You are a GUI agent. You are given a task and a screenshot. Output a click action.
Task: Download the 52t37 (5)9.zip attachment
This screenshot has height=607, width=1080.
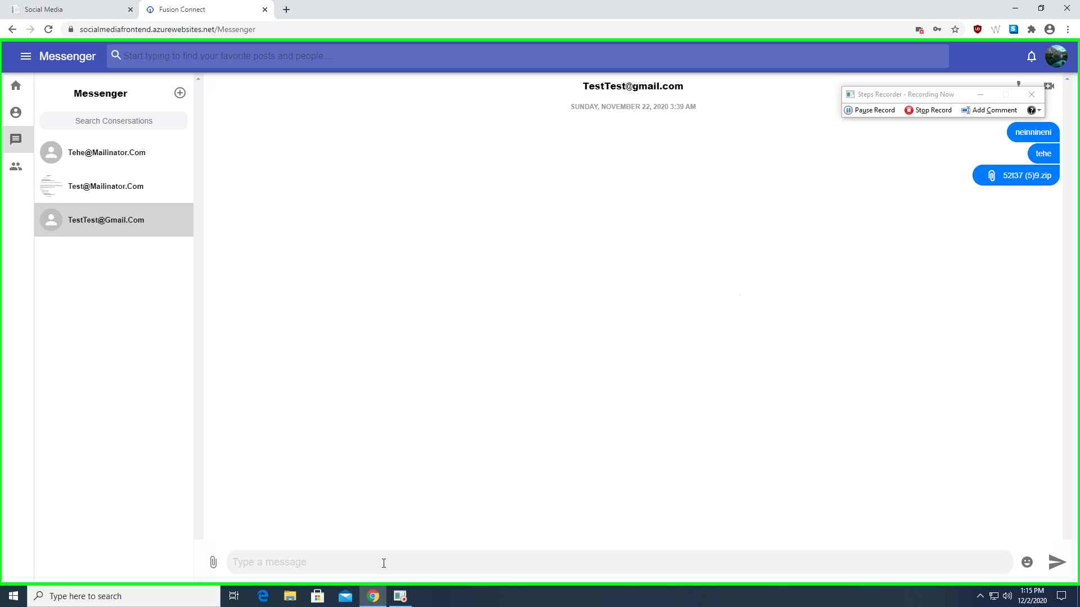(1016, 175)
